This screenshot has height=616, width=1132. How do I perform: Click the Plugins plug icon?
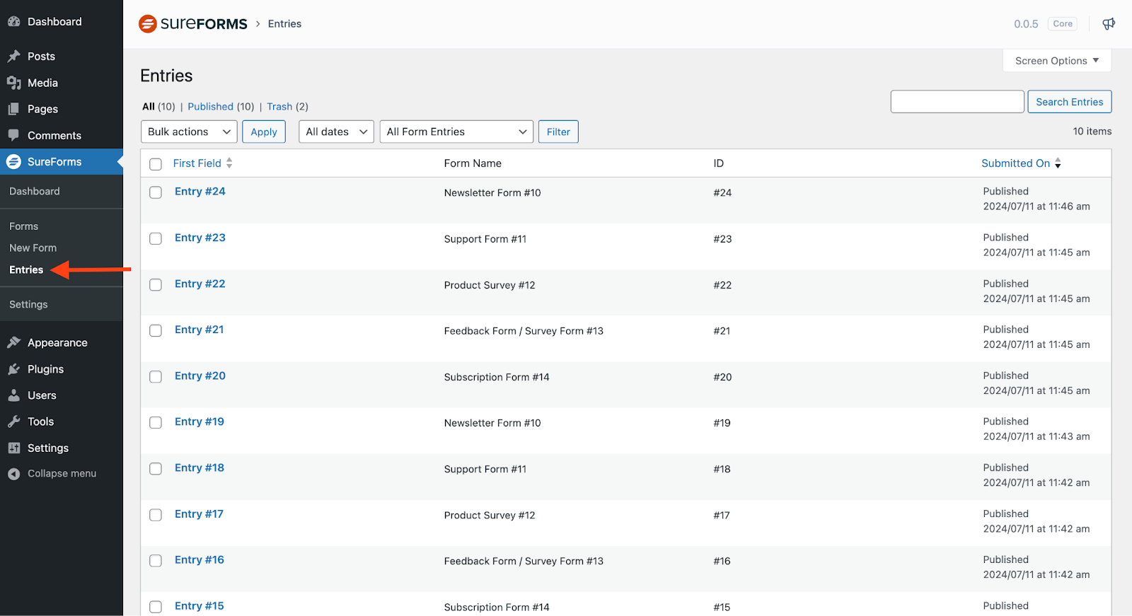pyautogui.click(x=13, y=369)
